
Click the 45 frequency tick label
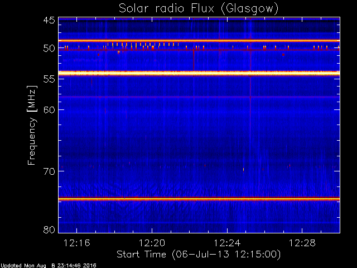click(x=49, y=21)
